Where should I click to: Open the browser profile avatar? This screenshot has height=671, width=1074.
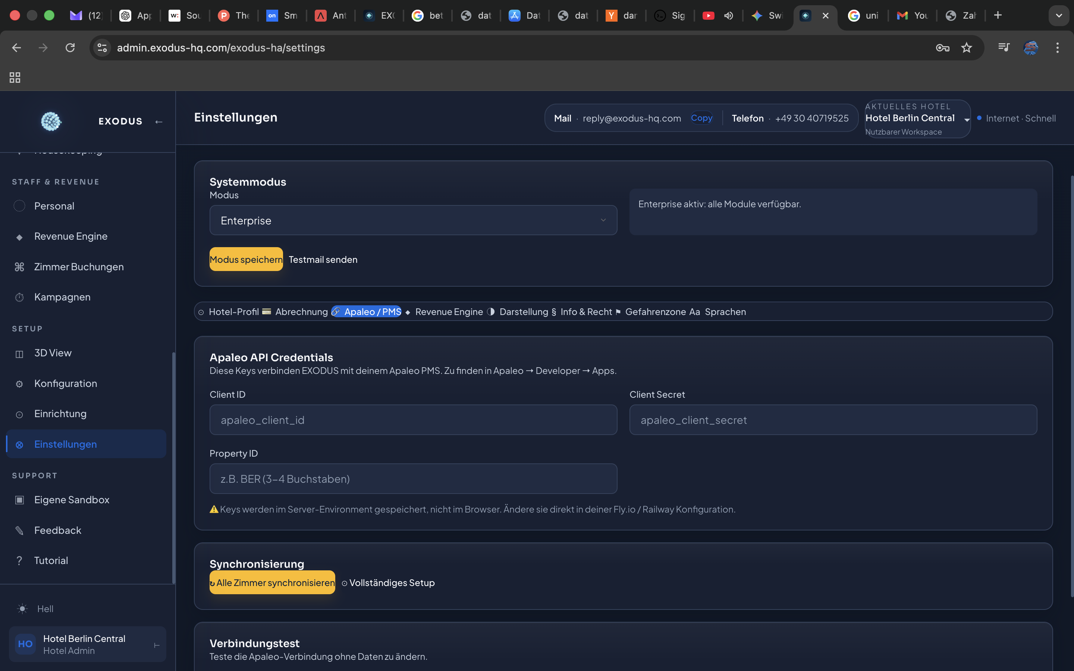[x=1030, y=47]
